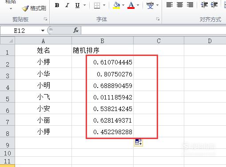226x167 pixels.
Task: Toggle bold formatting
Action: 57,5
